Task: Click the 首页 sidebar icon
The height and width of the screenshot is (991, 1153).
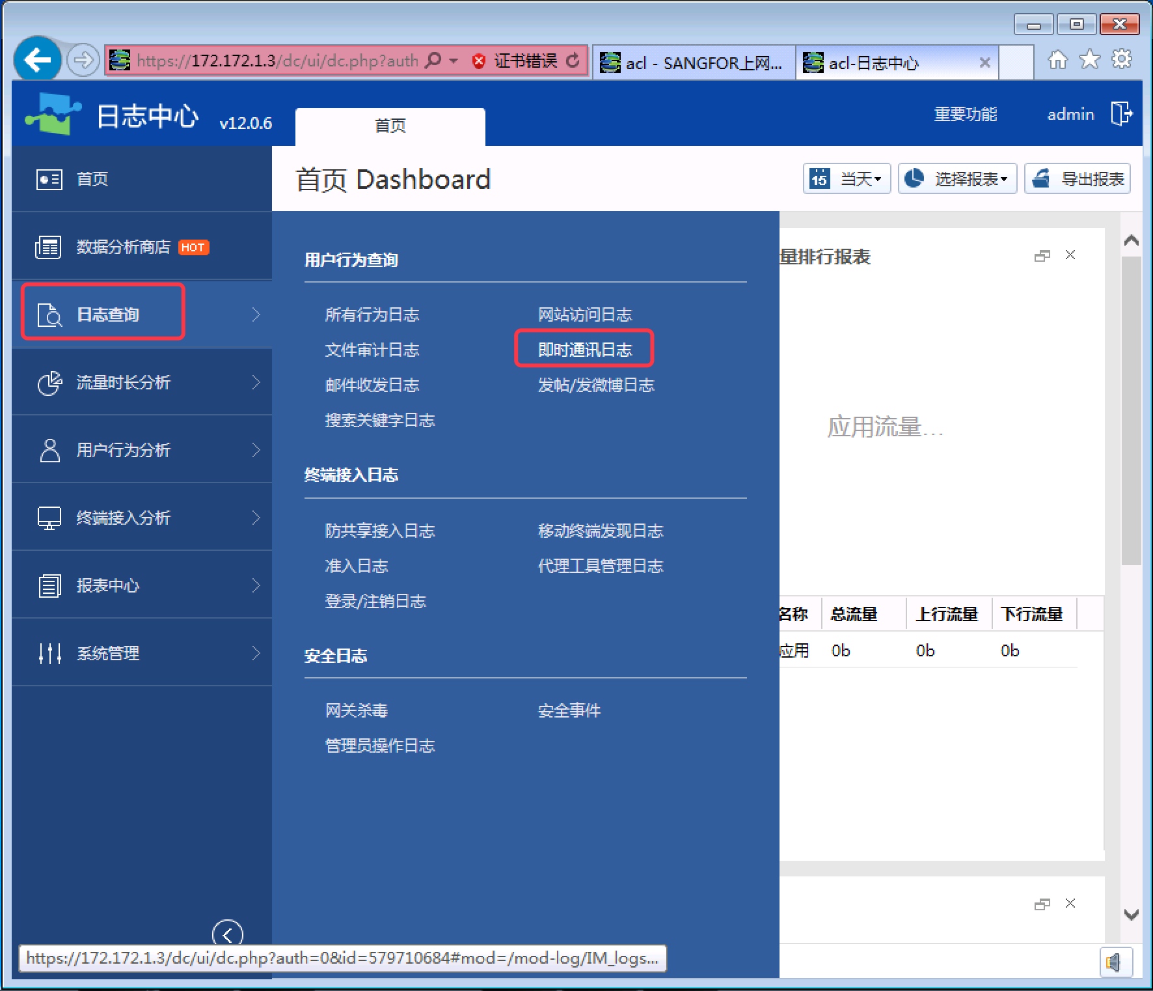Action: [x=49, y=179]
